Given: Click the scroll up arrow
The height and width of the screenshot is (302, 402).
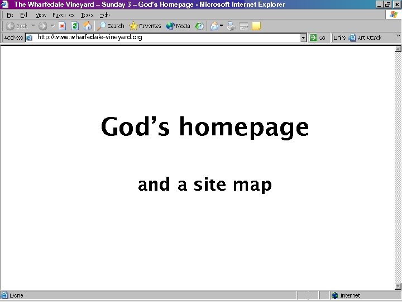Looking at the screenshot, I should tap(398, 49).
